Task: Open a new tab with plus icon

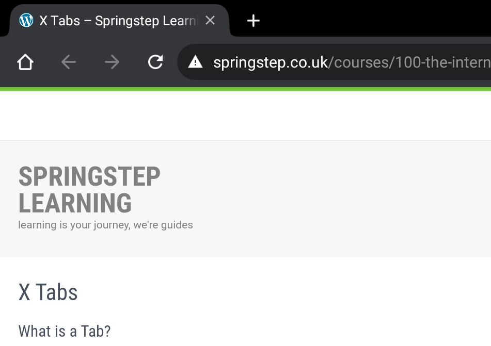Action: point(253,21)
